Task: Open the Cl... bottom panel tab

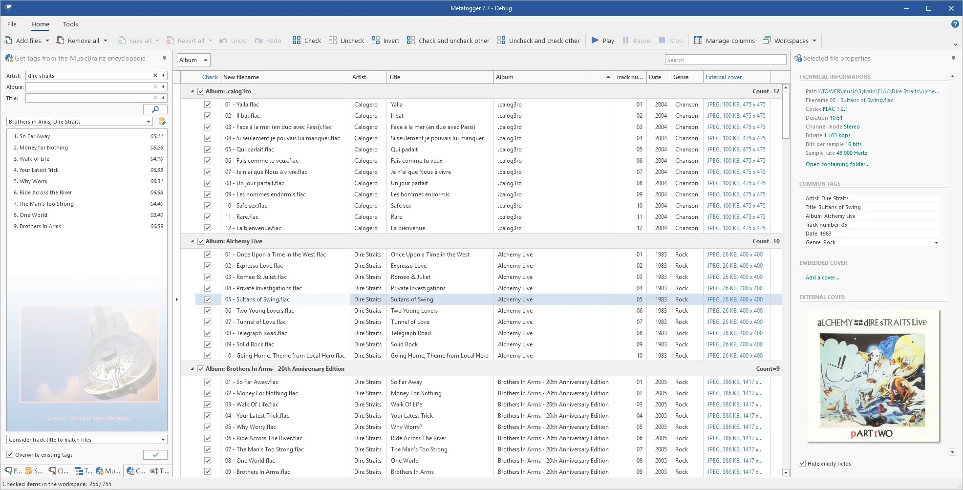Action: (x=59, y=471)
